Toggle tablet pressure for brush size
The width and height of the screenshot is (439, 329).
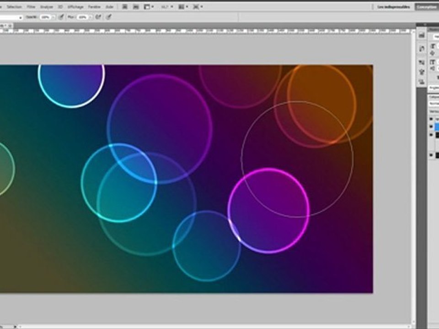point(109,17)
